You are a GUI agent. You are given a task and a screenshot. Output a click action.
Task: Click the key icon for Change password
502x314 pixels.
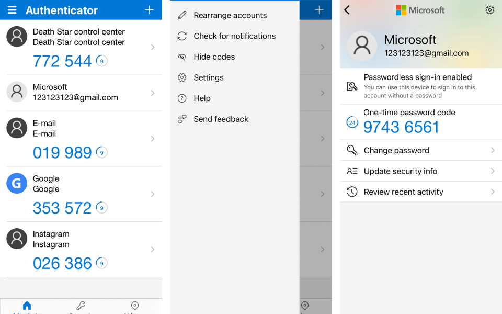[x=352, y=150]
